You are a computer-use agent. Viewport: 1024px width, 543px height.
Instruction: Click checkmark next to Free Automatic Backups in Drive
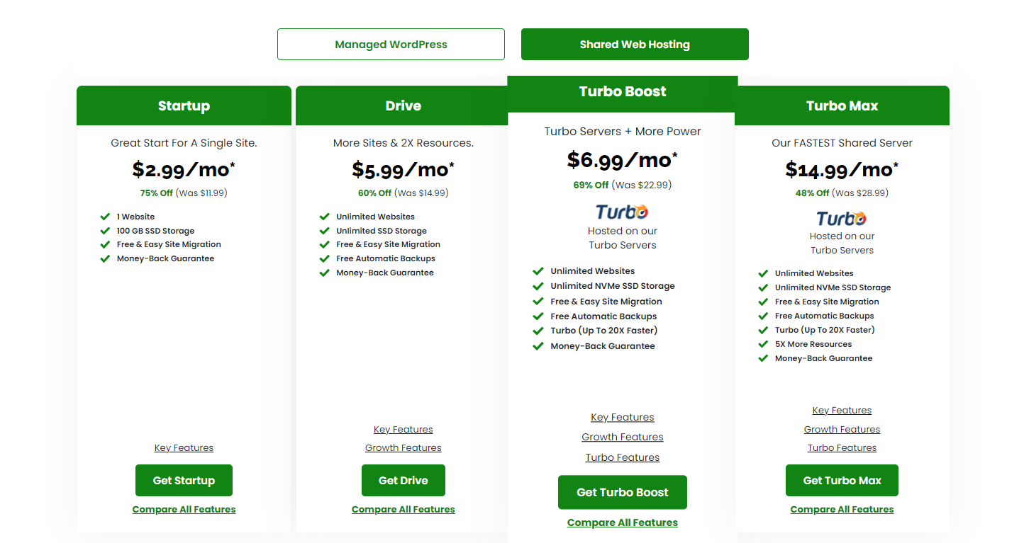[325, 258]
